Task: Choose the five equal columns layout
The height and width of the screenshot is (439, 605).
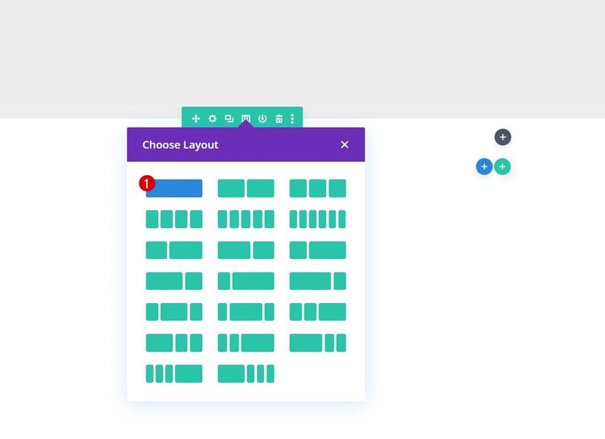Action: coord(245,219)
